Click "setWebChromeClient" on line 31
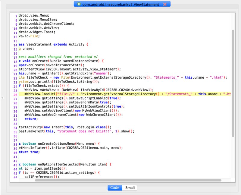 (x=59, y=115)
